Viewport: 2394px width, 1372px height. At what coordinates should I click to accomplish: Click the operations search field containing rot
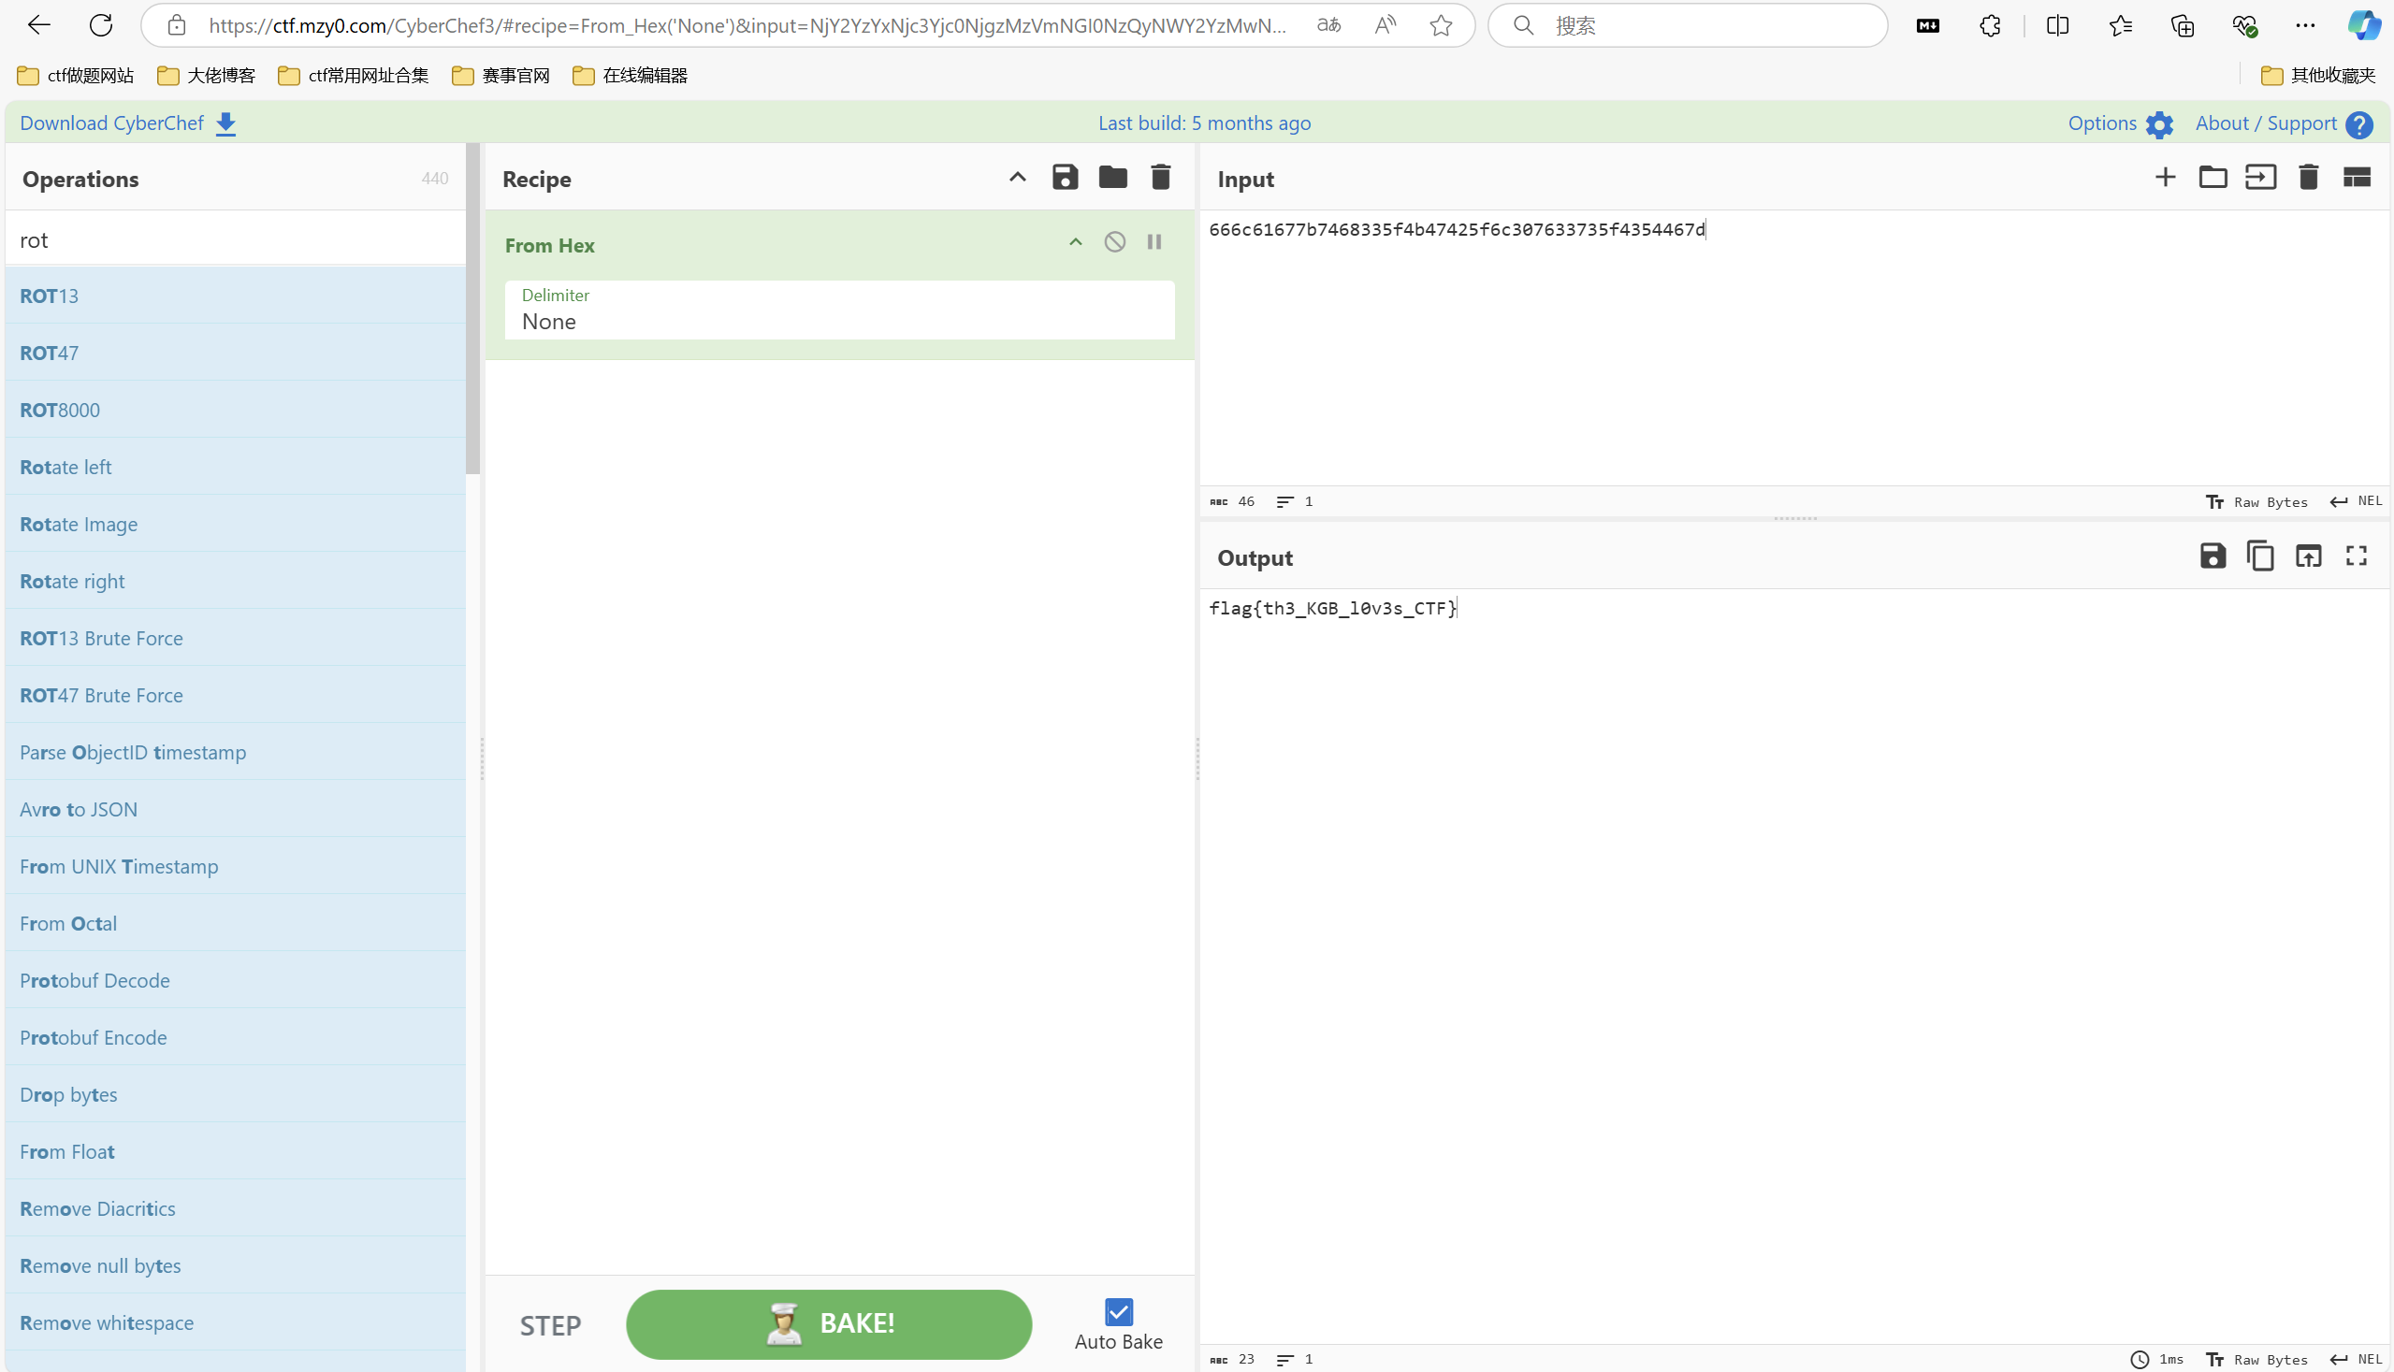point(236,239)
